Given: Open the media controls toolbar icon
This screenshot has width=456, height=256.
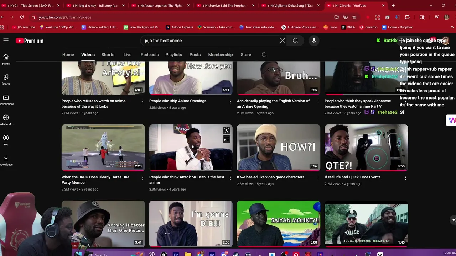Looking at the screenshot, I should [x=436, y=17].
